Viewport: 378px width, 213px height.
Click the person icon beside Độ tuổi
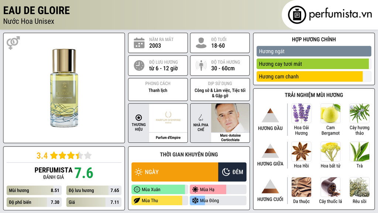pyautogui.click(x=201, y=43)
